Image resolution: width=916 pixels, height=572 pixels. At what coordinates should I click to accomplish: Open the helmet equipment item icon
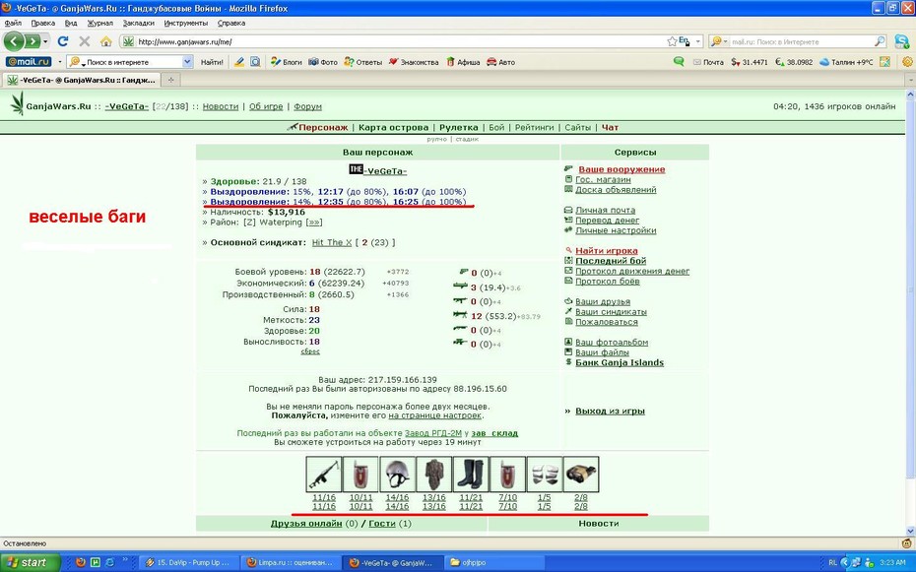pyautogui.click(x=397, y=475)
